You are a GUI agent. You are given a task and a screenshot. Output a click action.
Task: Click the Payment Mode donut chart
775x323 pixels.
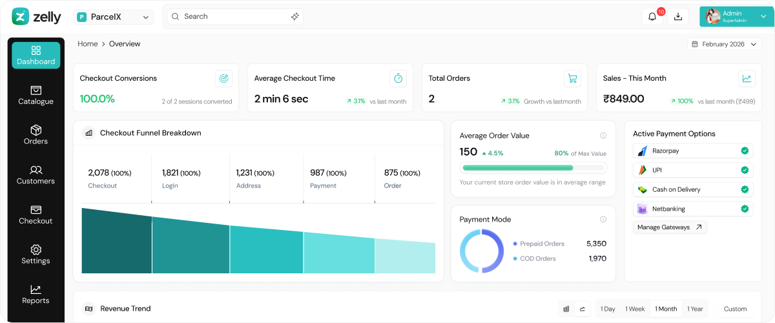pos(482,251)
